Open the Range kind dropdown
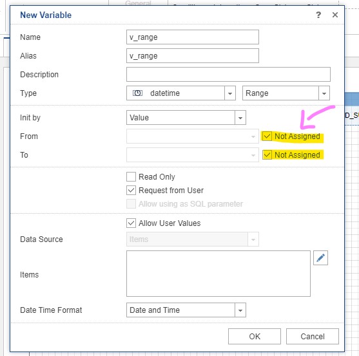The height and width of the screenshot is (356, 359). click(x=324, y=93)
